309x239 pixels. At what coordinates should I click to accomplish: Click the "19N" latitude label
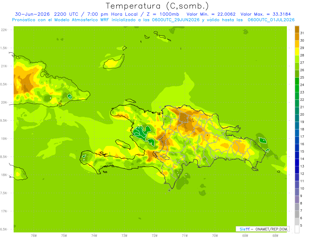click(4, 139)
